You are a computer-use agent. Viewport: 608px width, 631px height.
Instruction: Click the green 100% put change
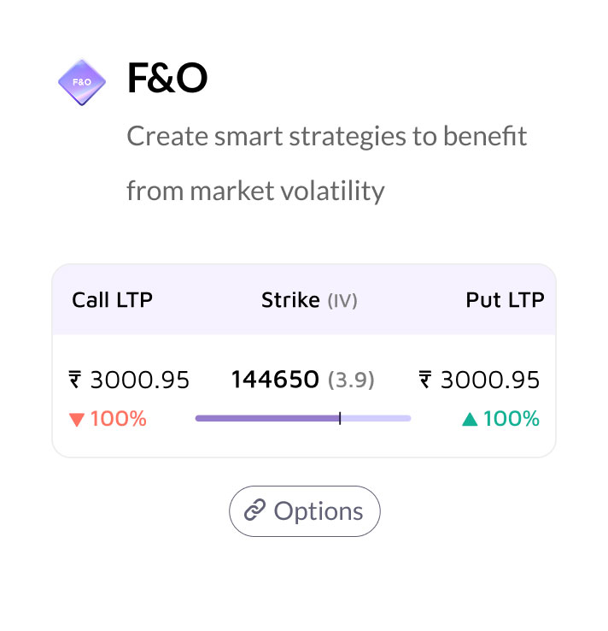511,420
